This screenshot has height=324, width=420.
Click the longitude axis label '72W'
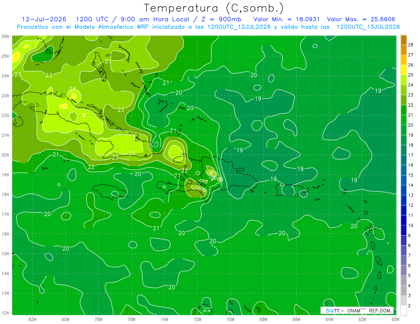[197, 319]
